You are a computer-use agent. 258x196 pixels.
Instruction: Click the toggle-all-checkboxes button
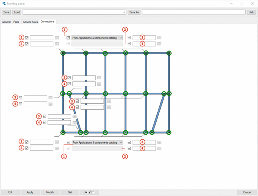(x=90, y=192)
